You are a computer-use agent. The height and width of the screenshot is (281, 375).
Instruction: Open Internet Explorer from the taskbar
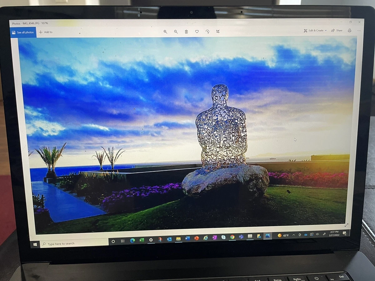206,238
